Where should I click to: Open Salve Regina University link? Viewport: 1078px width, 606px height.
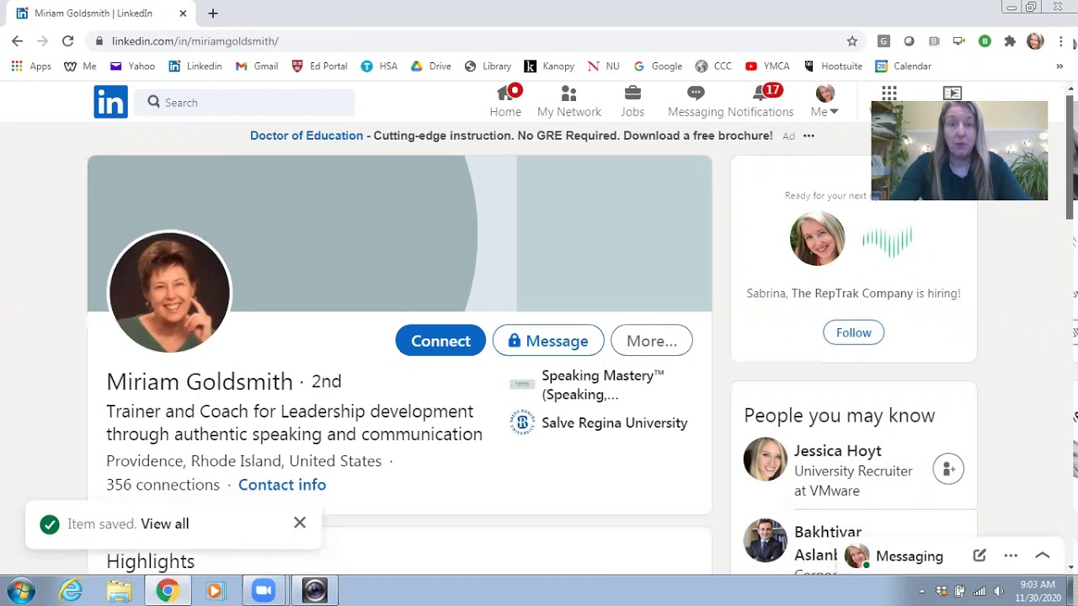(x=600, y=423)
